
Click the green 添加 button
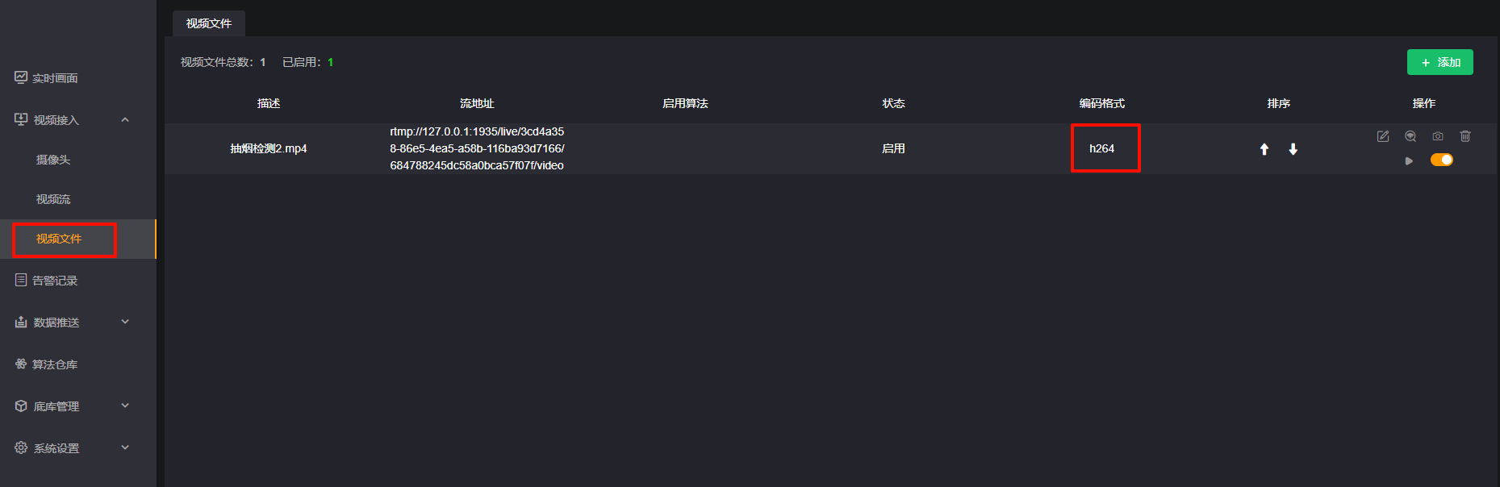pos(1439,62)
